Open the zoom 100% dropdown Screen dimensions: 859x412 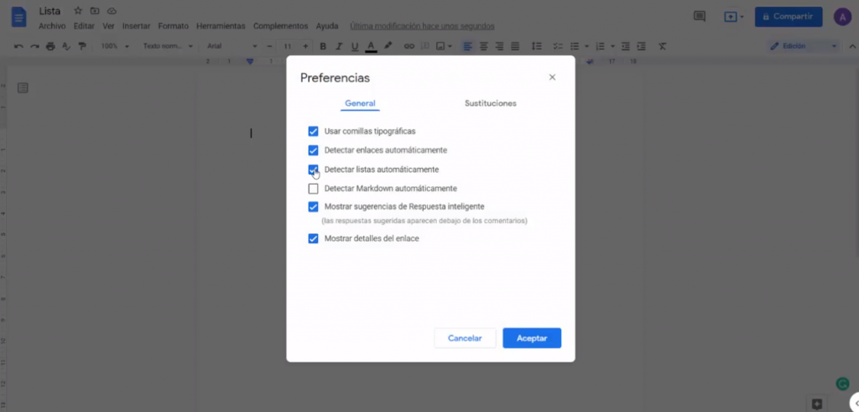pos(114,46)
